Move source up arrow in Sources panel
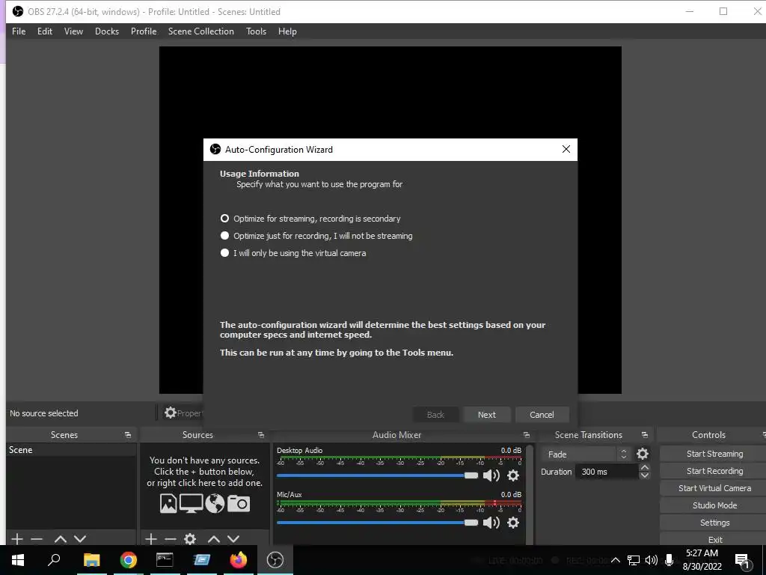 [213, 539]
